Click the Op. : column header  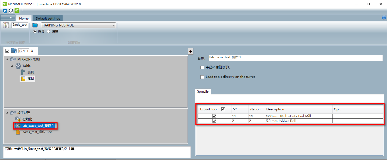point(358,109)
